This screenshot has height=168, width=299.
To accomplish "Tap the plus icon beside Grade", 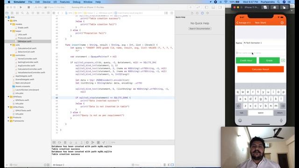I will 283,60.
